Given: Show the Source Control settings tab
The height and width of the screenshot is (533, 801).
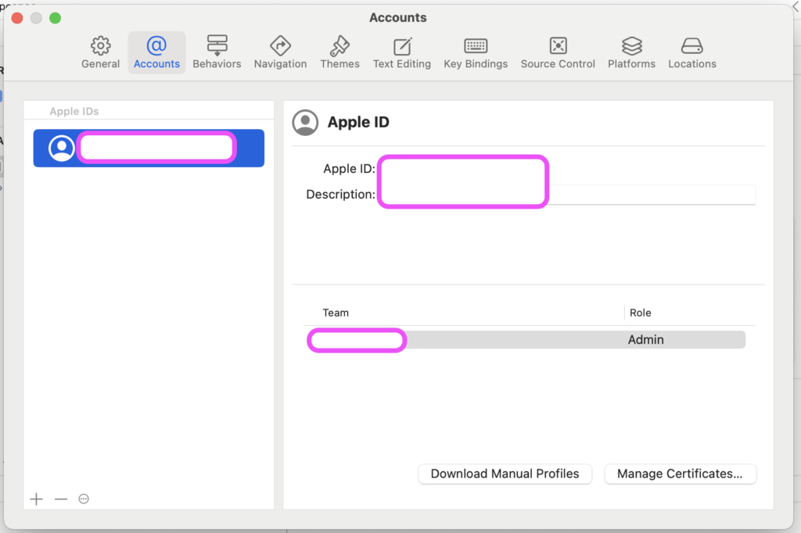Looking at the screenshot, I should point(558,52).
